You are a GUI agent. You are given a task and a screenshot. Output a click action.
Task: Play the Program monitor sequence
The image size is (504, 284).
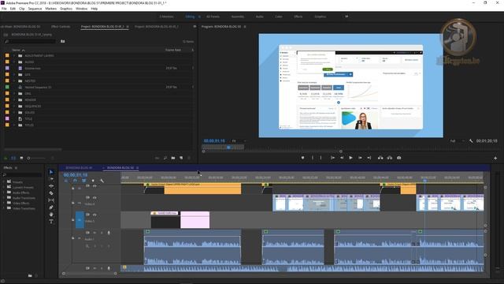click(x=350, y=158)
